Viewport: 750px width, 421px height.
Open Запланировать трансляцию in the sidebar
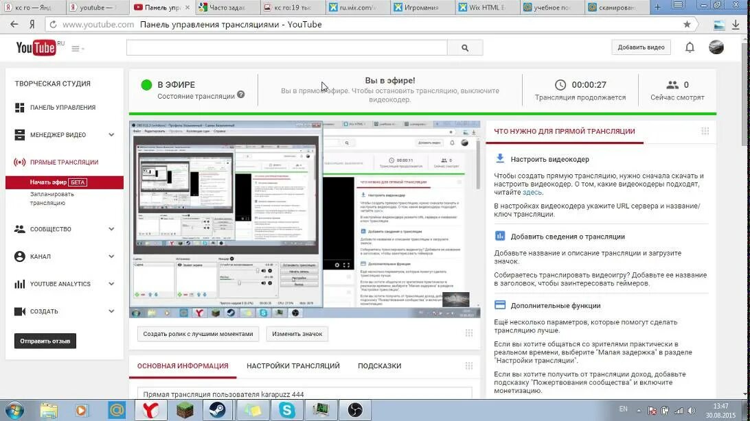pyautogui.click(x=52, y=199)
